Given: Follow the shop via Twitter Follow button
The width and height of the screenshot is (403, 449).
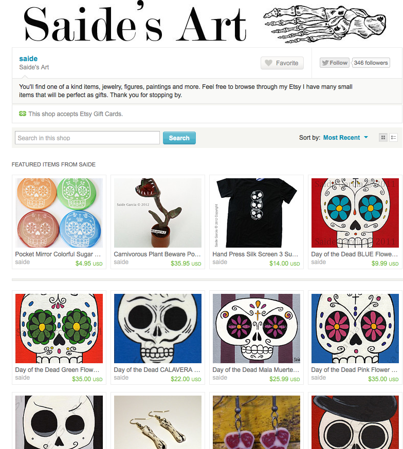Looking at the screenshot, I should click(x=334, y=63).
